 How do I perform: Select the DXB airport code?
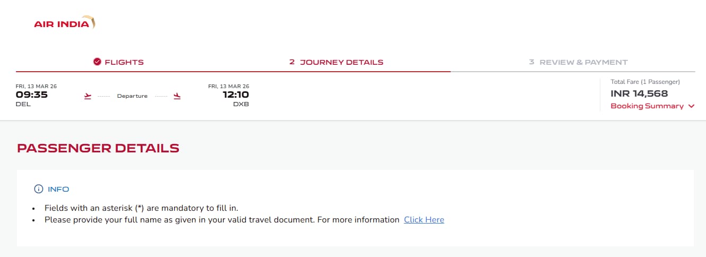pyautogui.click(x=241, y=105)
